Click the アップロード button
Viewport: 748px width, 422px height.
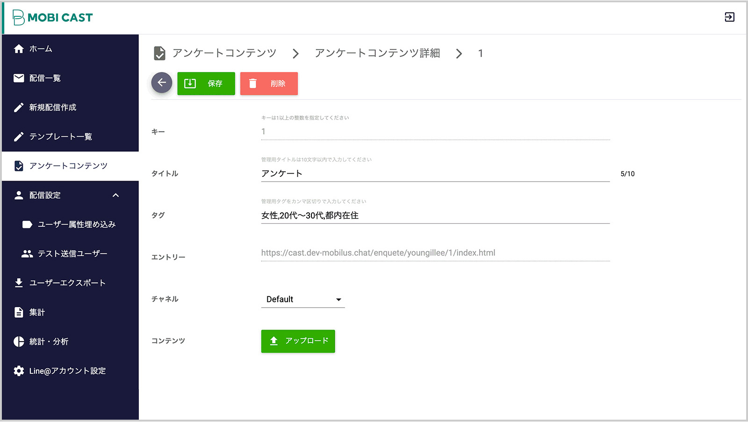(298, 341)
